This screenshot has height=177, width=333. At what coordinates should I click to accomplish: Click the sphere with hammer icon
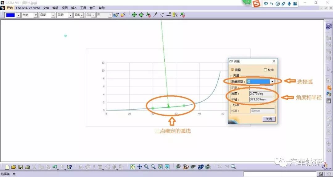(123, 15)
